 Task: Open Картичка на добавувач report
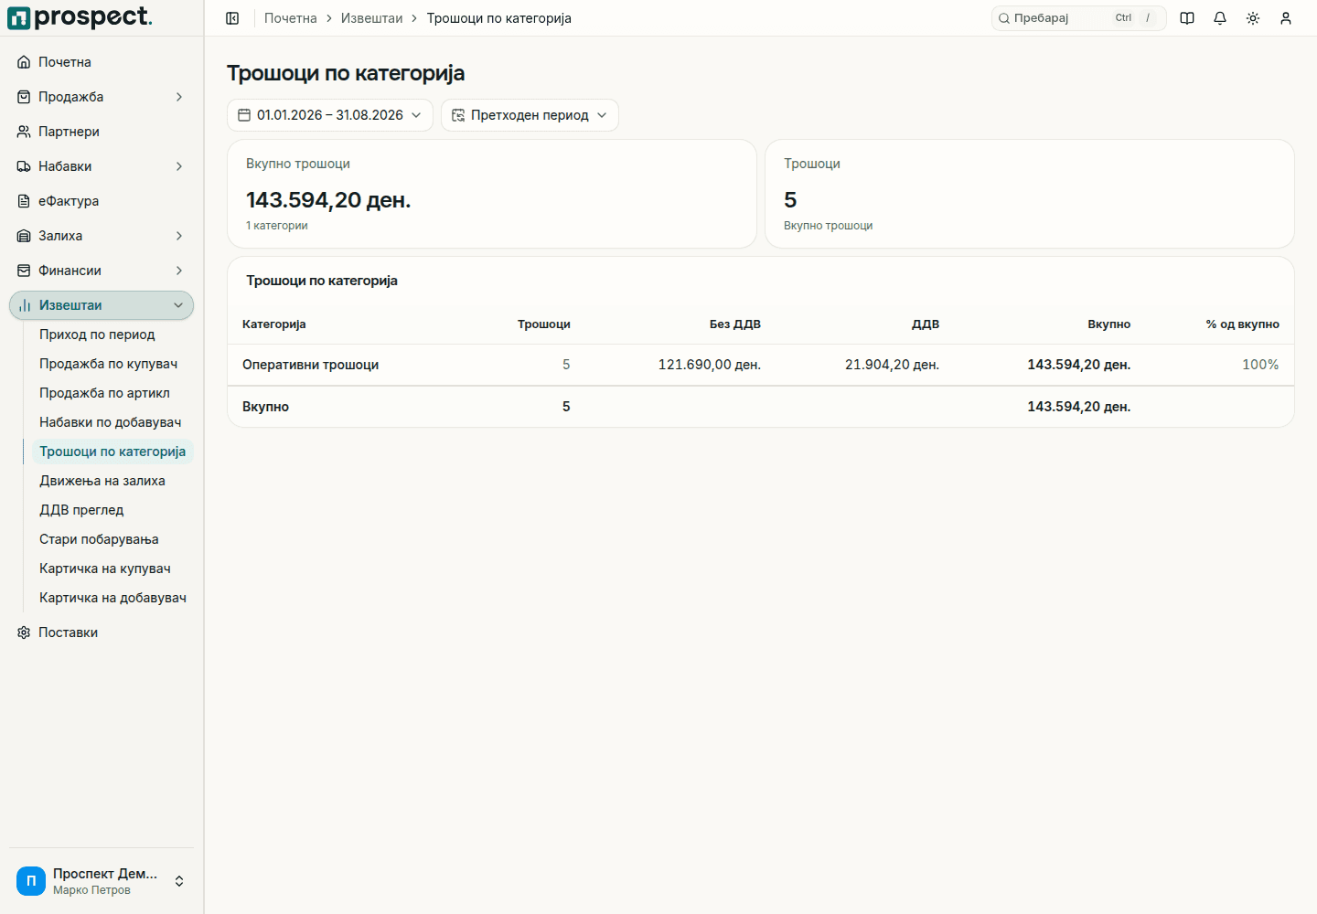click(112, 598)
